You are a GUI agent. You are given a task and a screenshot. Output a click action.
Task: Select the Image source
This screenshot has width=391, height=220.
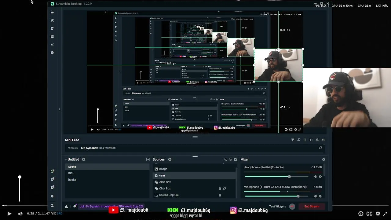195,169
